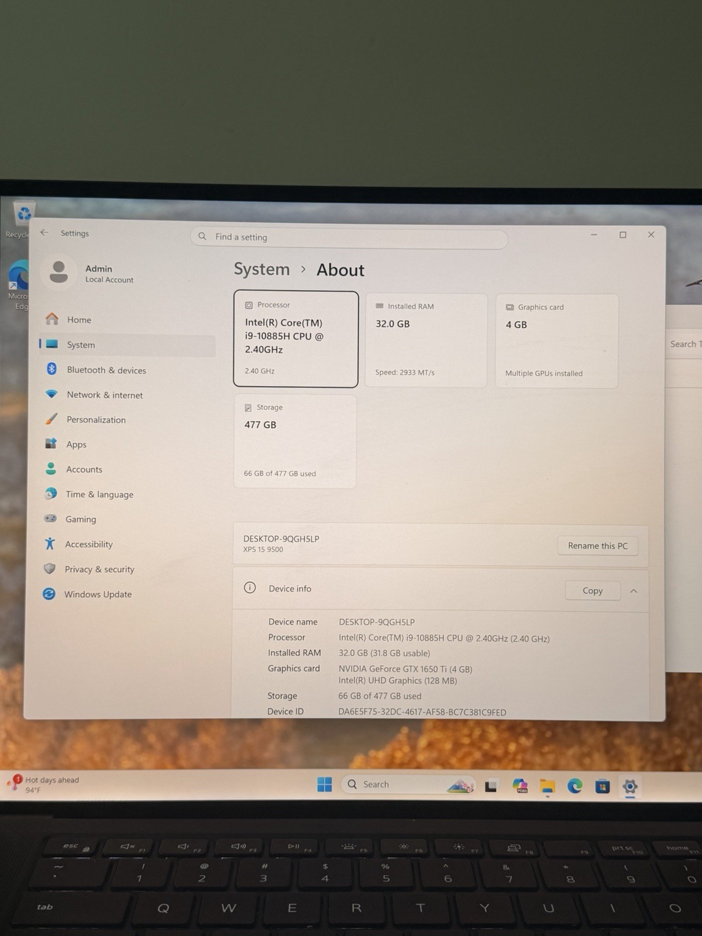Select the Installed RAM card

point(426,340)
